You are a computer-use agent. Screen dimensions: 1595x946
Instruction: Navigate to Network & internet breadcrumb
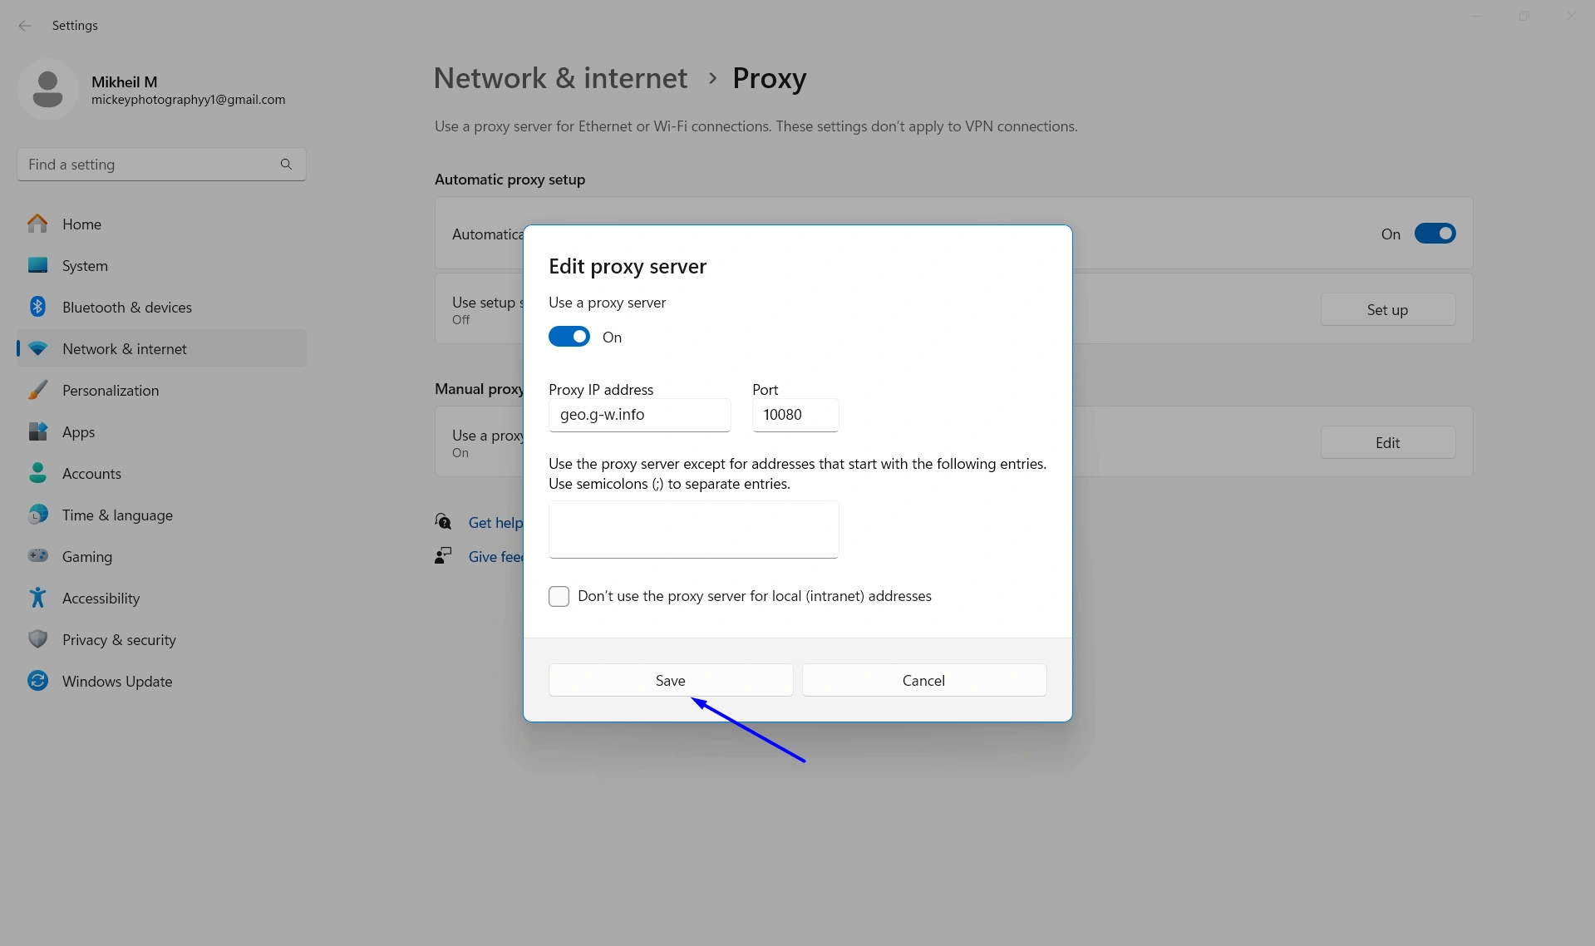(560, 77)
